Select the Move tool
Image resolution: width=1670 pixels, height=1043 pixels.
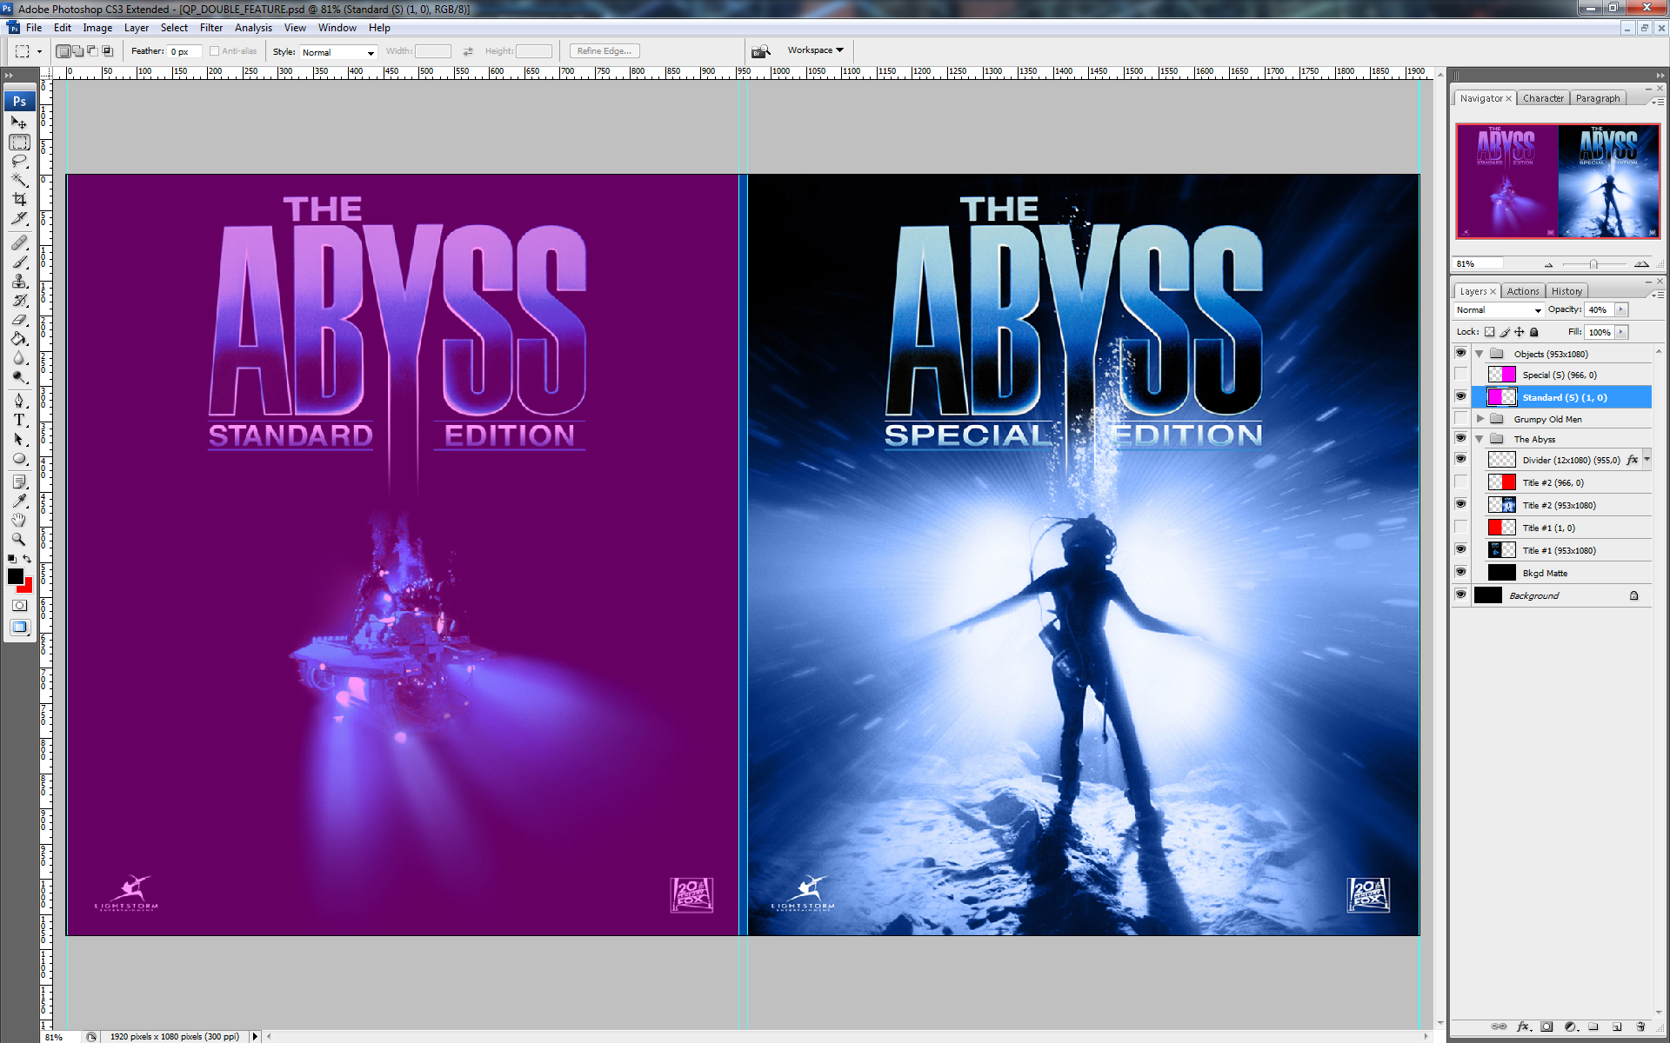click(19, 123)
